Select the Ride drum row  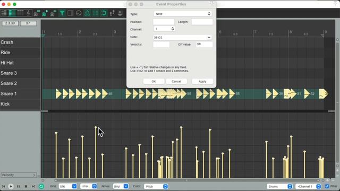pos(20,53)
